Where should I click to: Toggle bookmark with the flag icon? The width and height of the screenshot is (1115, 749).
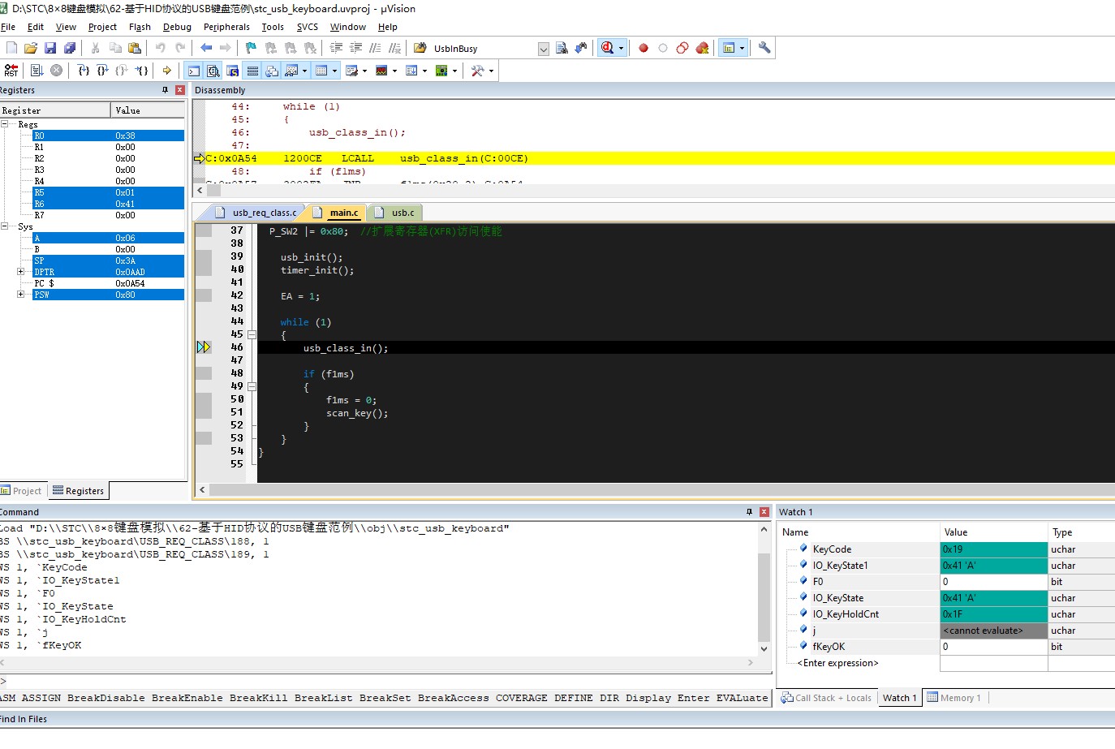[251, 48]
